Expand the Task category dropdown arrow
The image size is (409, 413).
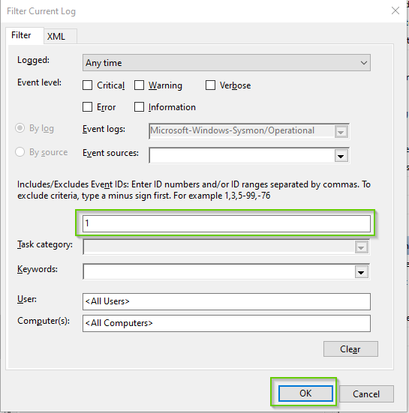point(361,247)
